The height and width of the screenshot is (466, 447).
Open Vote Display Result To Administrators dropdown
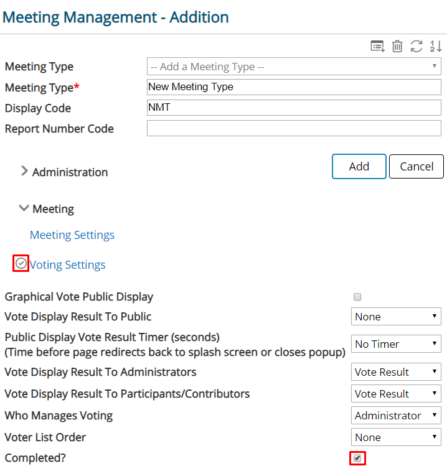[396, 372]
